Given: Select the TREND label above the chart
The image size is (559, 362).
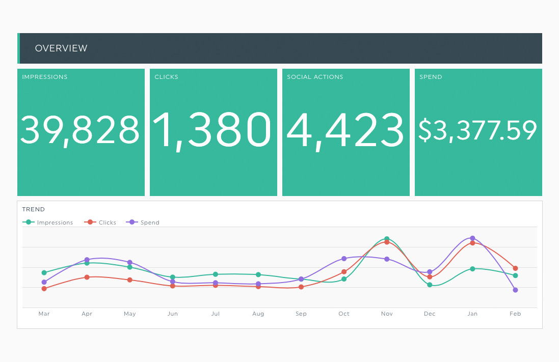Looking at the screenshot, I should coord(33,209).
